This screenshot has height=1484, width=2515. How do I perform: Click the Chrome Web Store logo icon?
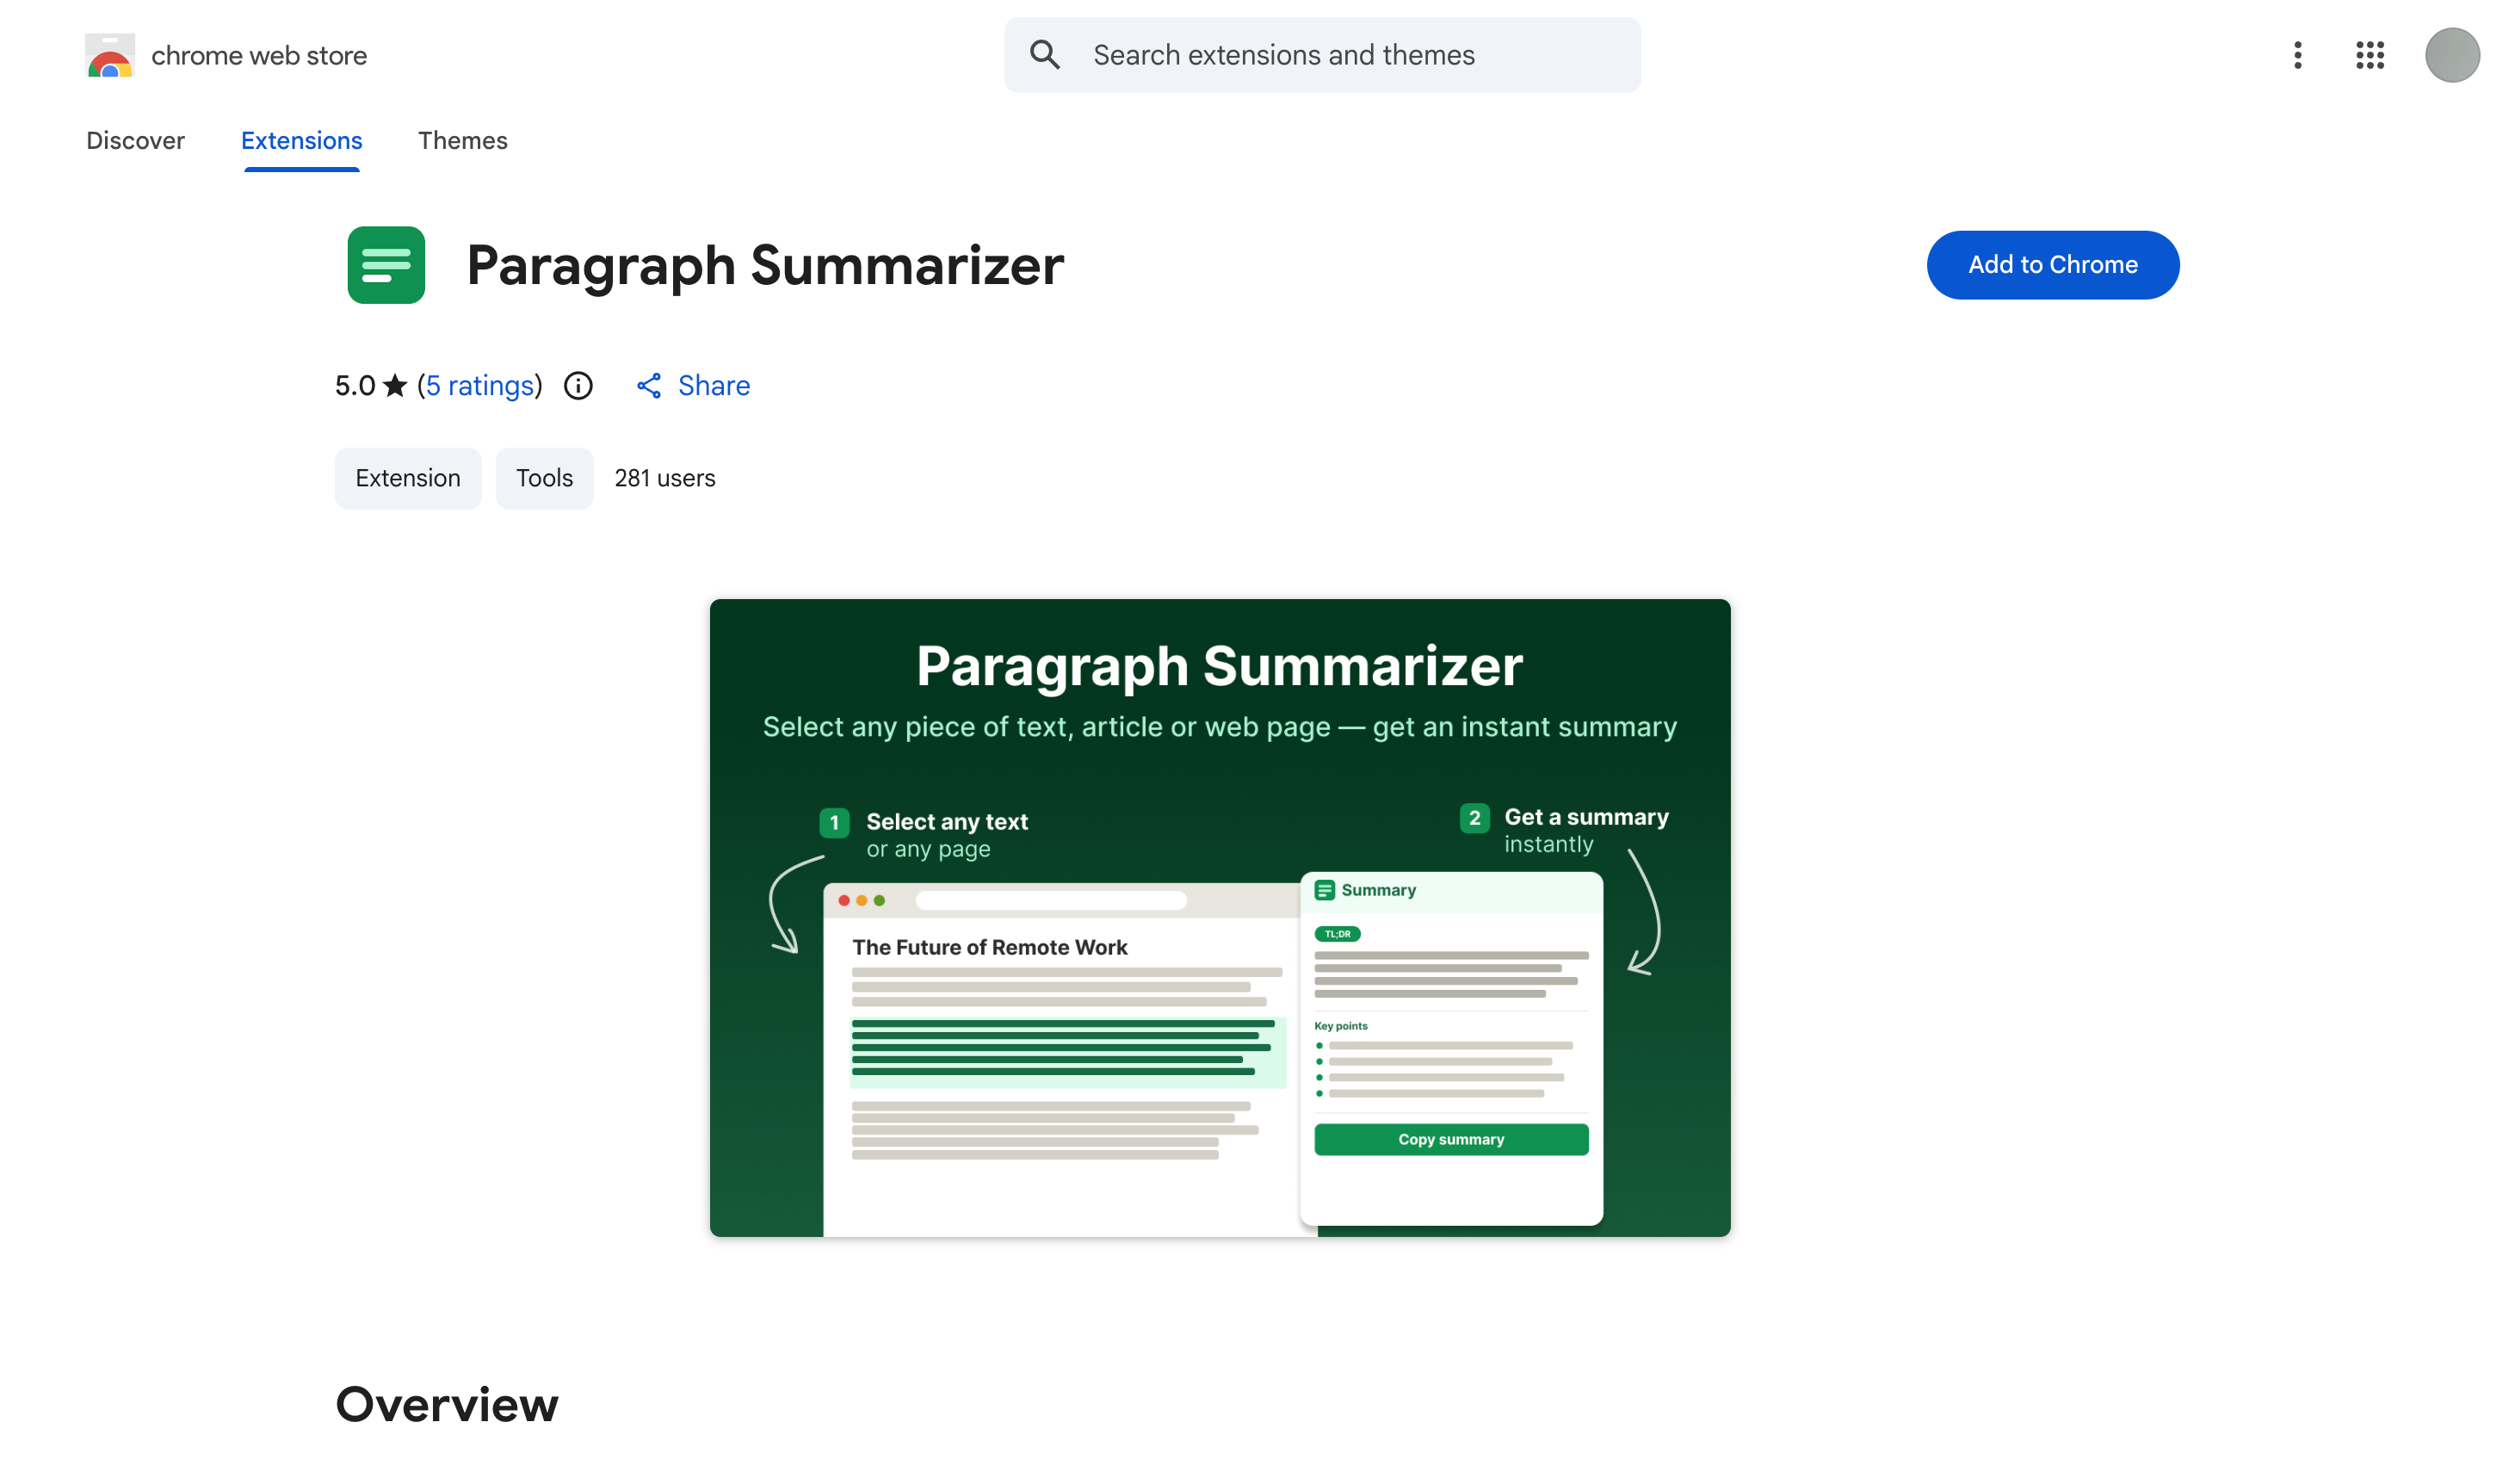point(110,55)
